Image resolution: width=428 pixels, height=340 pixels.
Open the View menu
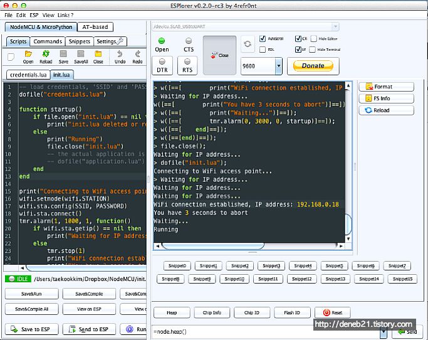tap(48, 15)
